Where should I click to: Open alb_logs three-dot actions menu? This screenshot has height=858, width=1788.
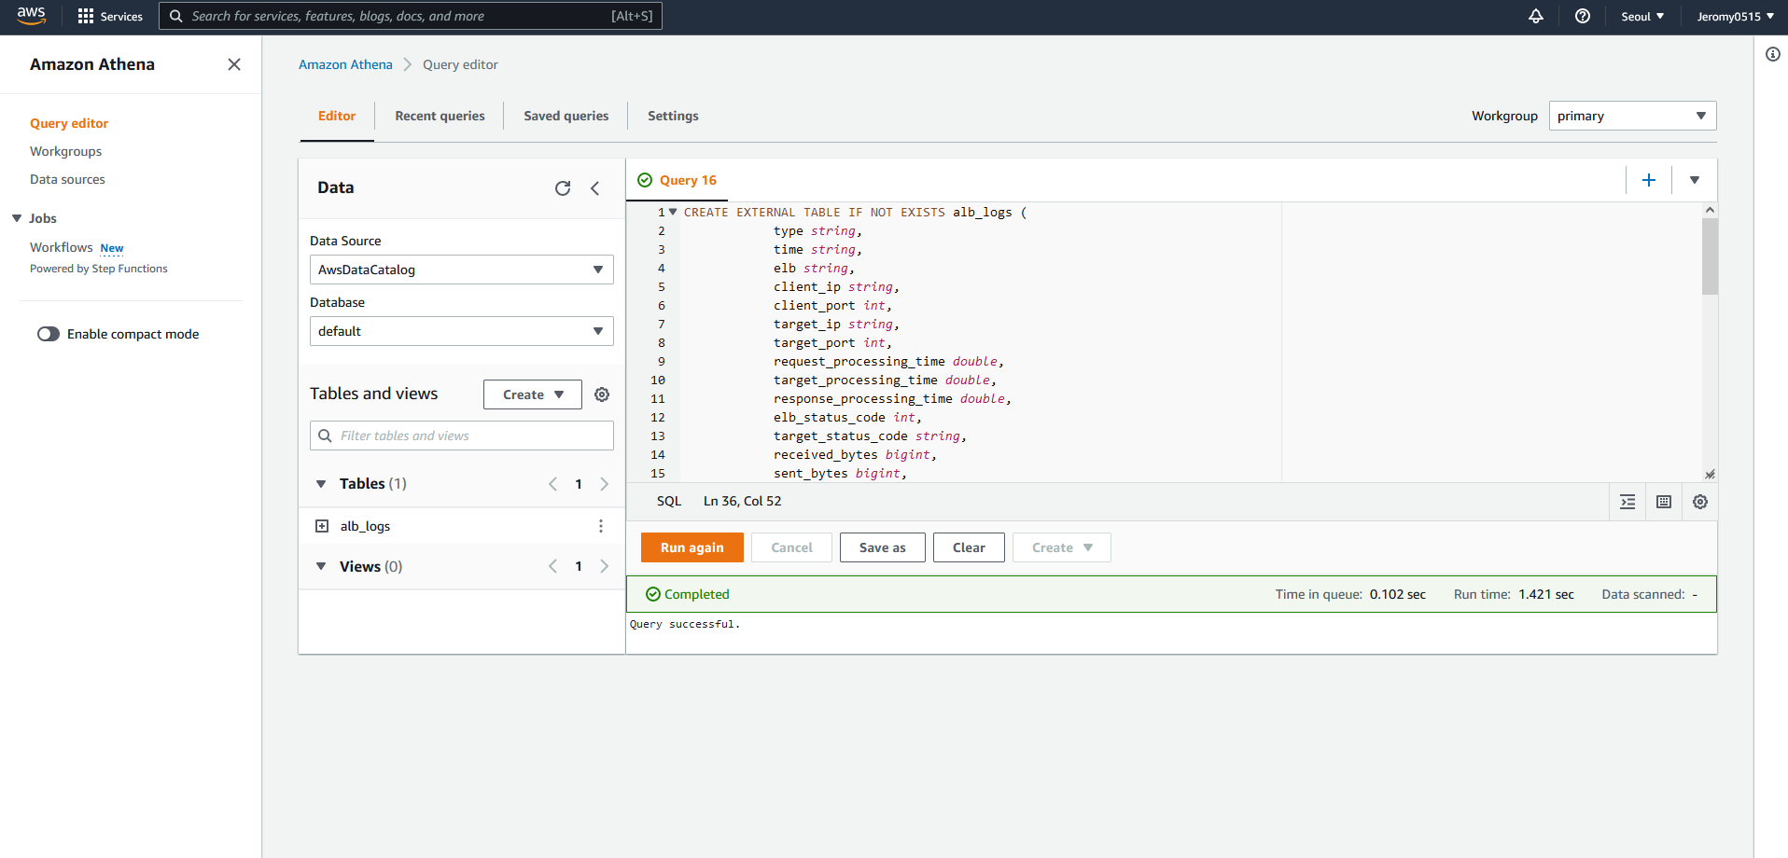(x=601, y=526)
